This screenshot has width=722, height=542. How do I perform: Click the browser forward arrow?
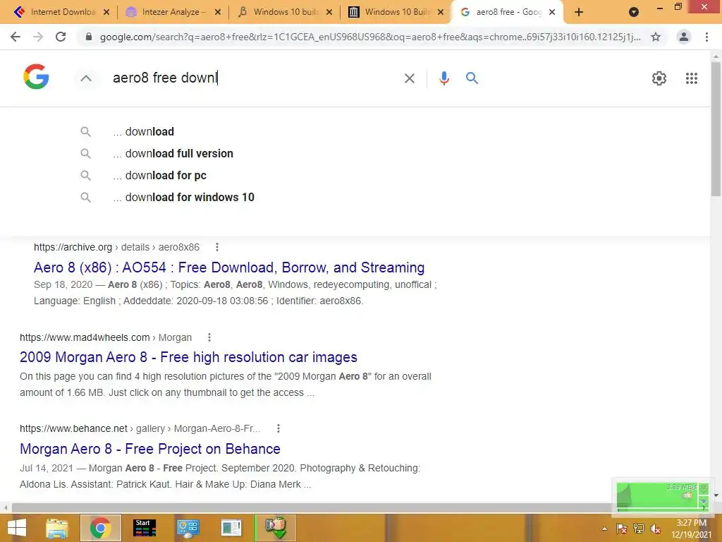pos(38,37)
